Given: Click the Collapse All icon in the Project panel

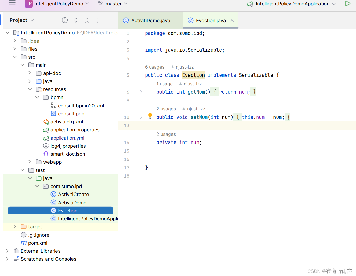Looking at the screenshot, I should (x=87, y=20).
